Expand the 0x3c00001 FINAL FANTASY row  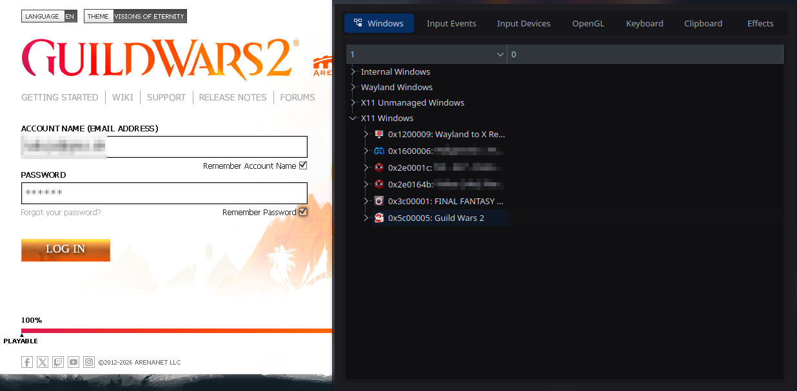tap(367, 201)
